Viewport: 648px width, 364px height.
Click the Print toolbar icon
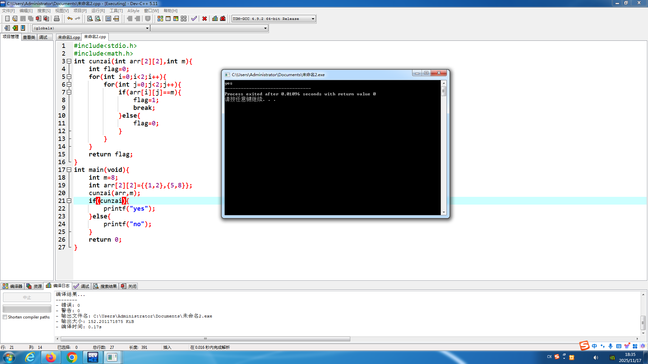[x=57, y=19]
